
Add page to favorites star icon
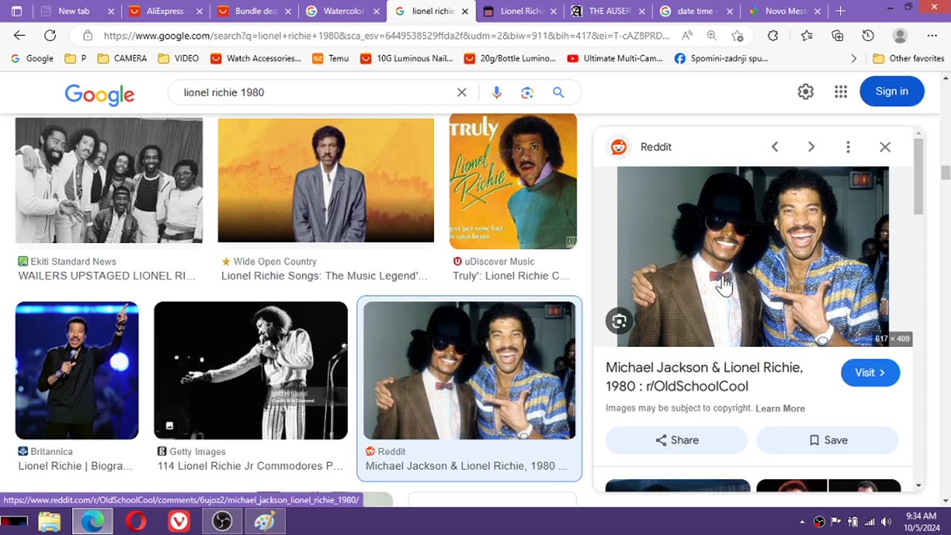tap(737, 36)
